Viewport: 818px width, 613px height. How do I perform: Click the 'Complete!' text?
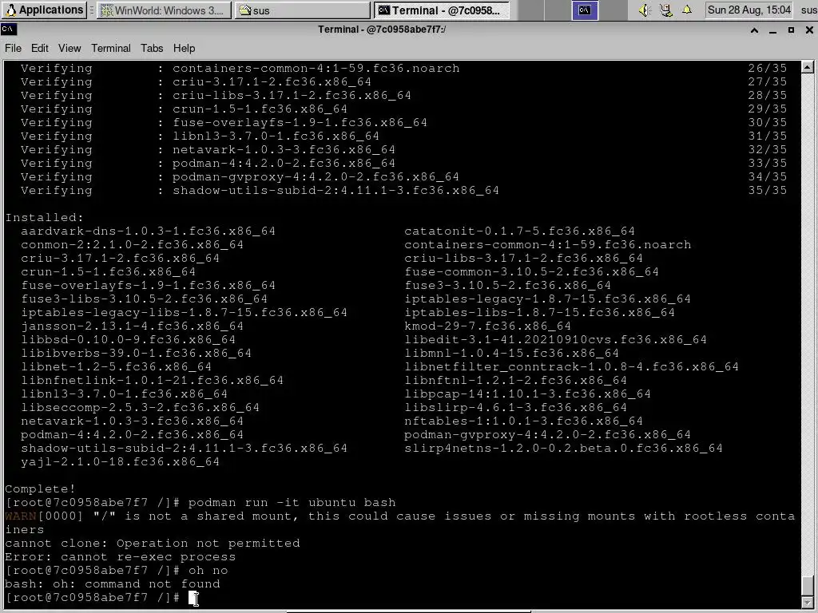click(40, 489)
